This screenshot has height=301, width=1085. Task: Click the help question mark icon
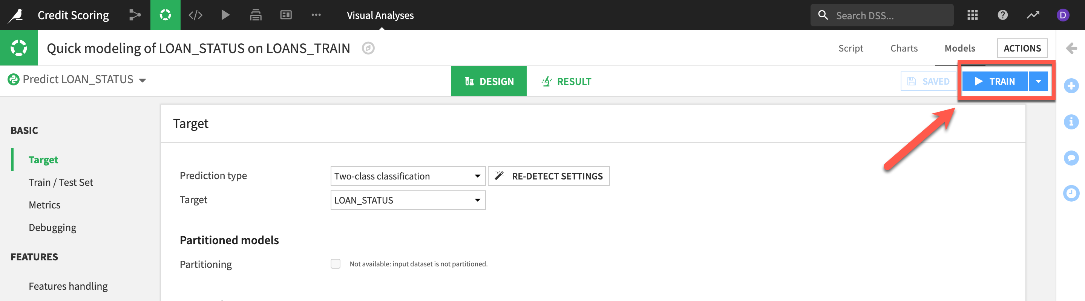pos(1002,15)
